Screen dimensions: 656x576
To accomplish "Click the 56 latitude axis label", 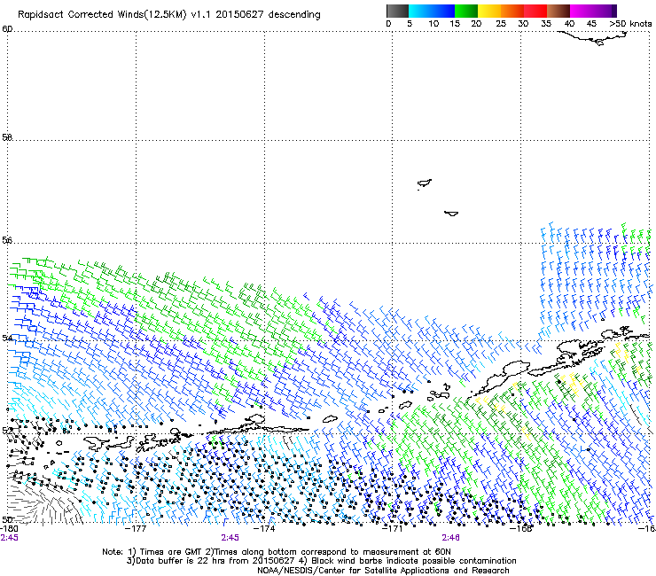I will [x=7, y=240].
